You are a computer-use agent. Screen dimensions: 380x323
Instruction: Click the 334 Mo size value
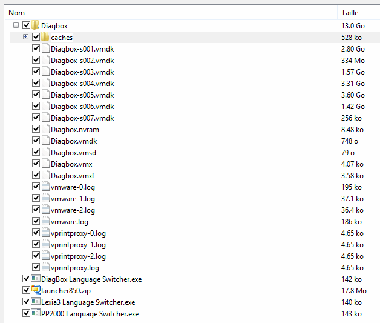[x=353, y=61]
